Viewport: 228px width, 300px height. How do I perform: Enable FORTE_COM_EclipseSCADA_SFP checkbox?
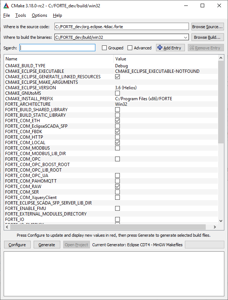tap(118, 126)
